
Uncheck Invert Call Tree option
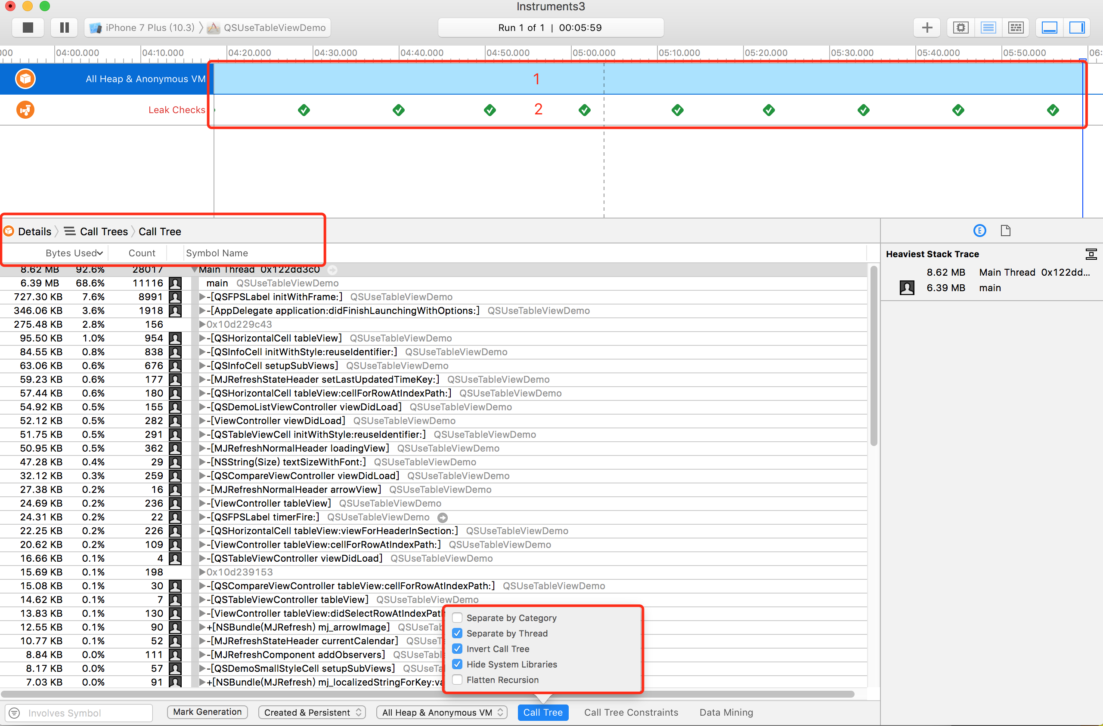point(457,649)
